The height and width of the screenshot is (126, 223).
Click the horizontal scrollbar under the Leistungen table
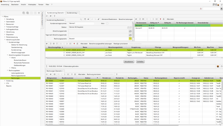(x=120, y=58)
